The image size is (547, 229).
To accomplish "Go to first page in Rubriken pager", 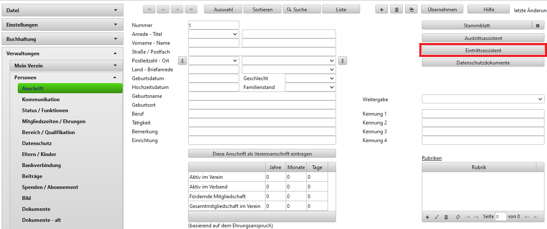I will pyautogui.click(x=468, y=217).
